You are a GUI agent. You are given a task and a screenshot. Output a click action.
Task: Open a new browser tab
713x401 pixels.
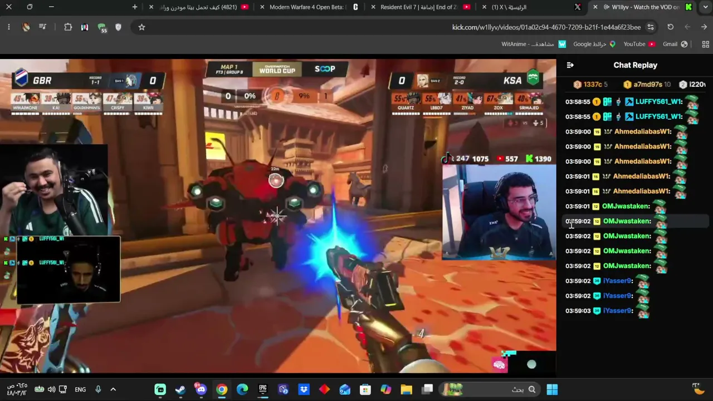135,7
